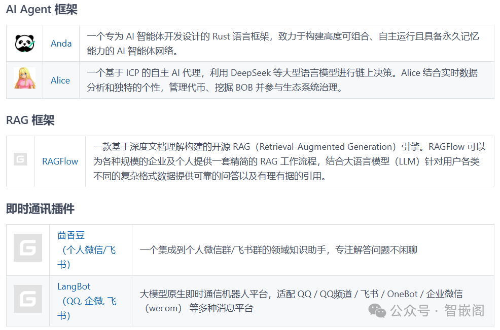Open the LangBot (QQ, 企微, 飞书) link
Screen dimensions: 500x330
(x=87, y=301)
